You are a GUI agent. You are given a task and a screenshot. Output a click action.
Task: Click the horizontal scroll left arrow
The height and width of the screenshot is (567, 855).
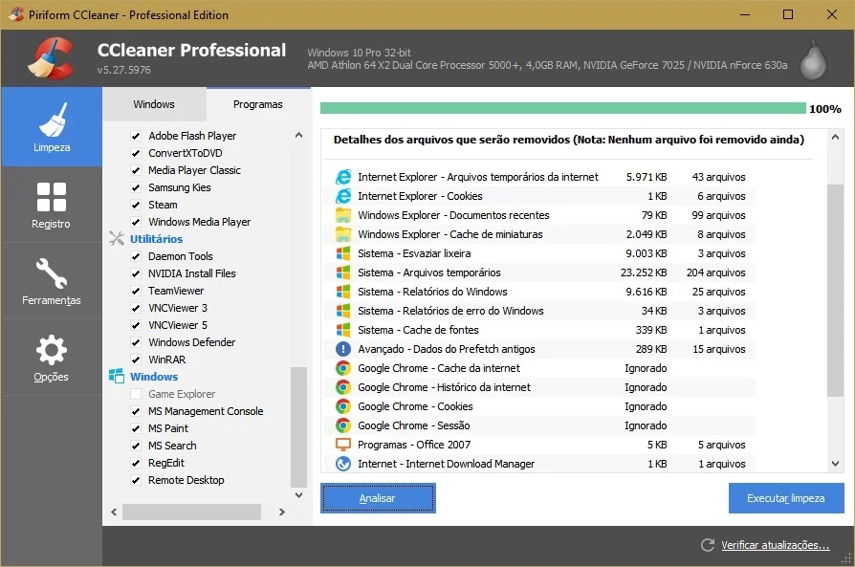[x=114, y=512]
